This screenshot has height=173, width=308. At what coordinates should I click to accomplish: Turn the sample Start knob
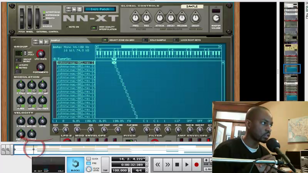77,130
